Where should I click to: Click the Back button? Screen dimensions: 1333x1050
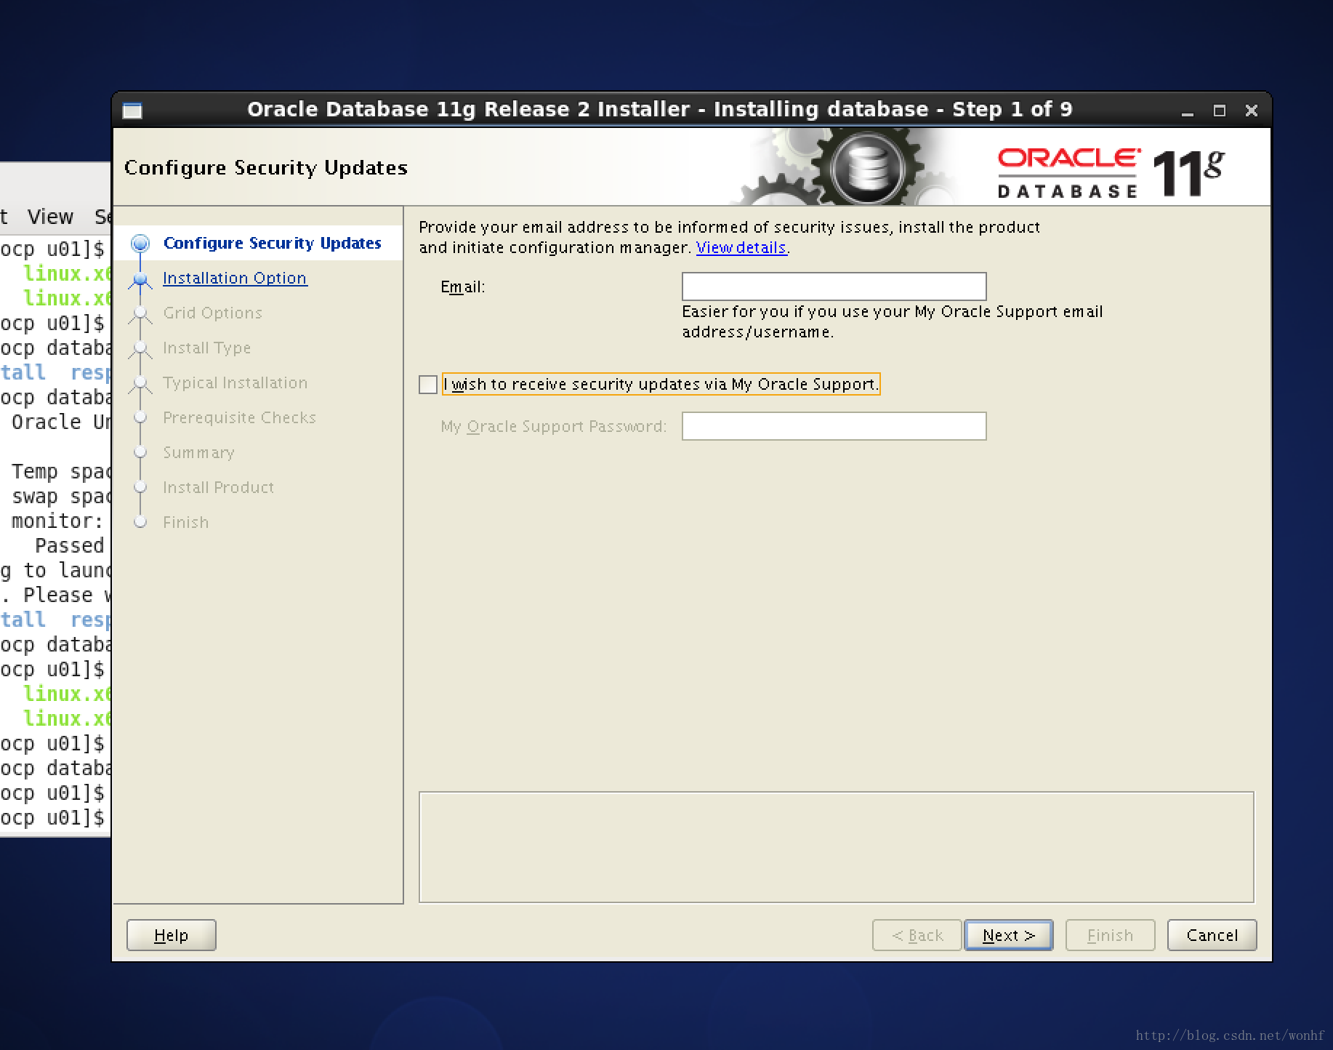917,935
